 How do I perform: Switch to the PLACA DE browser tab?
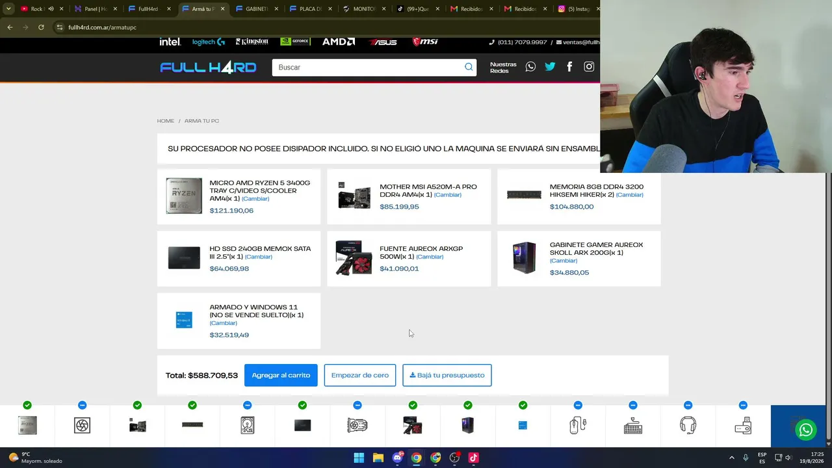point(309,9)
